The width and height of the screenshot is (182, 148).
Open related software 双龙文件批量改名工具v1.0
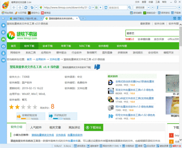point(134,90)
